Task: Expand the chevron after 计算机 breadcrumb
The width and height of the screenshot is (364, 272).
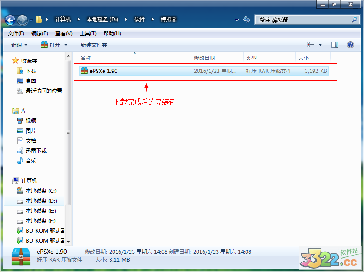Action: tap(79, 20)
